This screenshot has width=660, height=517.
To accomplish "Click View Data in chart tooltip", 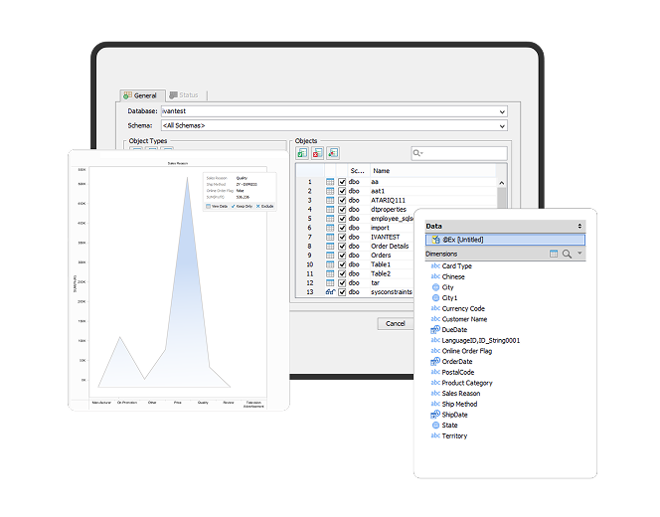I will 217,206.
